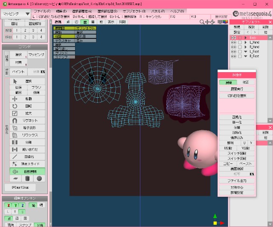The width and height of the screenshot is (273, 227).
Task: Click the pan view cross-arrows icon
Action: pyautogui.click(x=207, y=22)
